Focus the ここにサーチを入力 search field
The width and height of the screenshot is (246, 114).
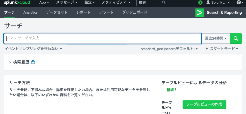tap(103, 39)
